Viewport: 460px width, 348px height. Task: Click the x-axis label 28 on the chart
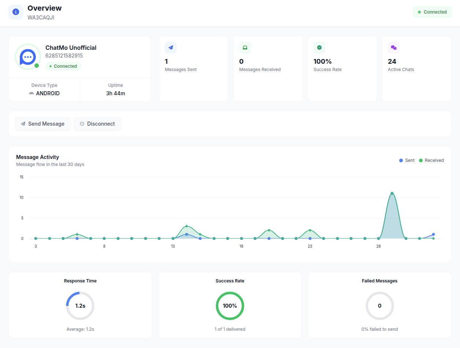(x=378, y=246)
